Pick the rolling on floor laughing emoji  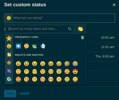67,64
